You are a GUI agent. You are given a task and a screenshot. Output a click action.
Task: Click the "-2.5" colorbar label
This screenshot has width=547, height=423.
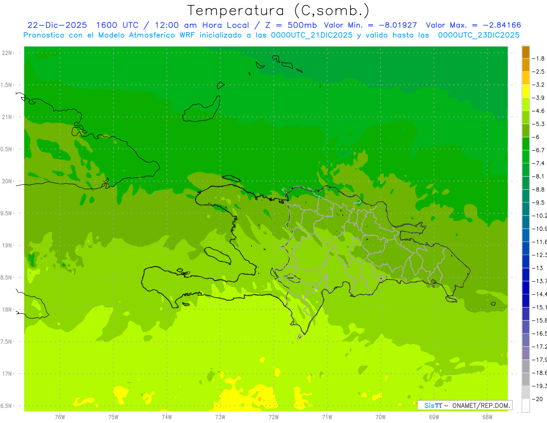(539, 72)
